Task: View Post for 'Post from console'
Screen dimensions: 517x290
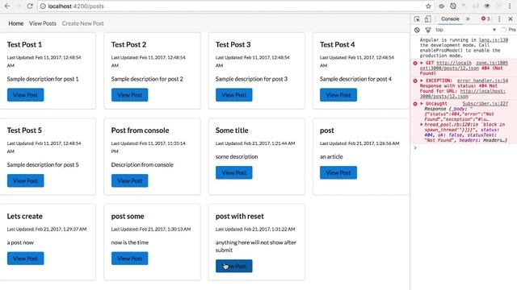Action: 129,180
